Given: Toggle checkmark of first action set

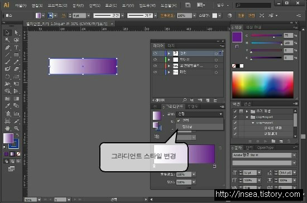Looking at the screenshot, I should (x=235, y=112).
